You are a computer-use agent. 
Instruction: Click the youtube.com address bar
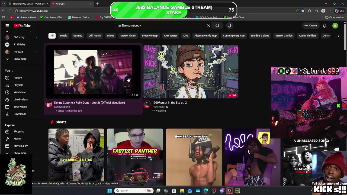[x=62, y=11]
